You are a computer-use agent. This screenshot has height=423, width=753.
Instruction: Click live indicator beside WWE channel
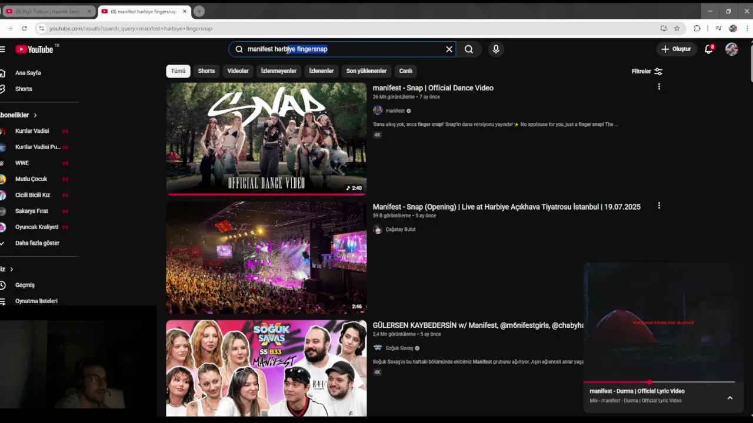tap(65, 163)
